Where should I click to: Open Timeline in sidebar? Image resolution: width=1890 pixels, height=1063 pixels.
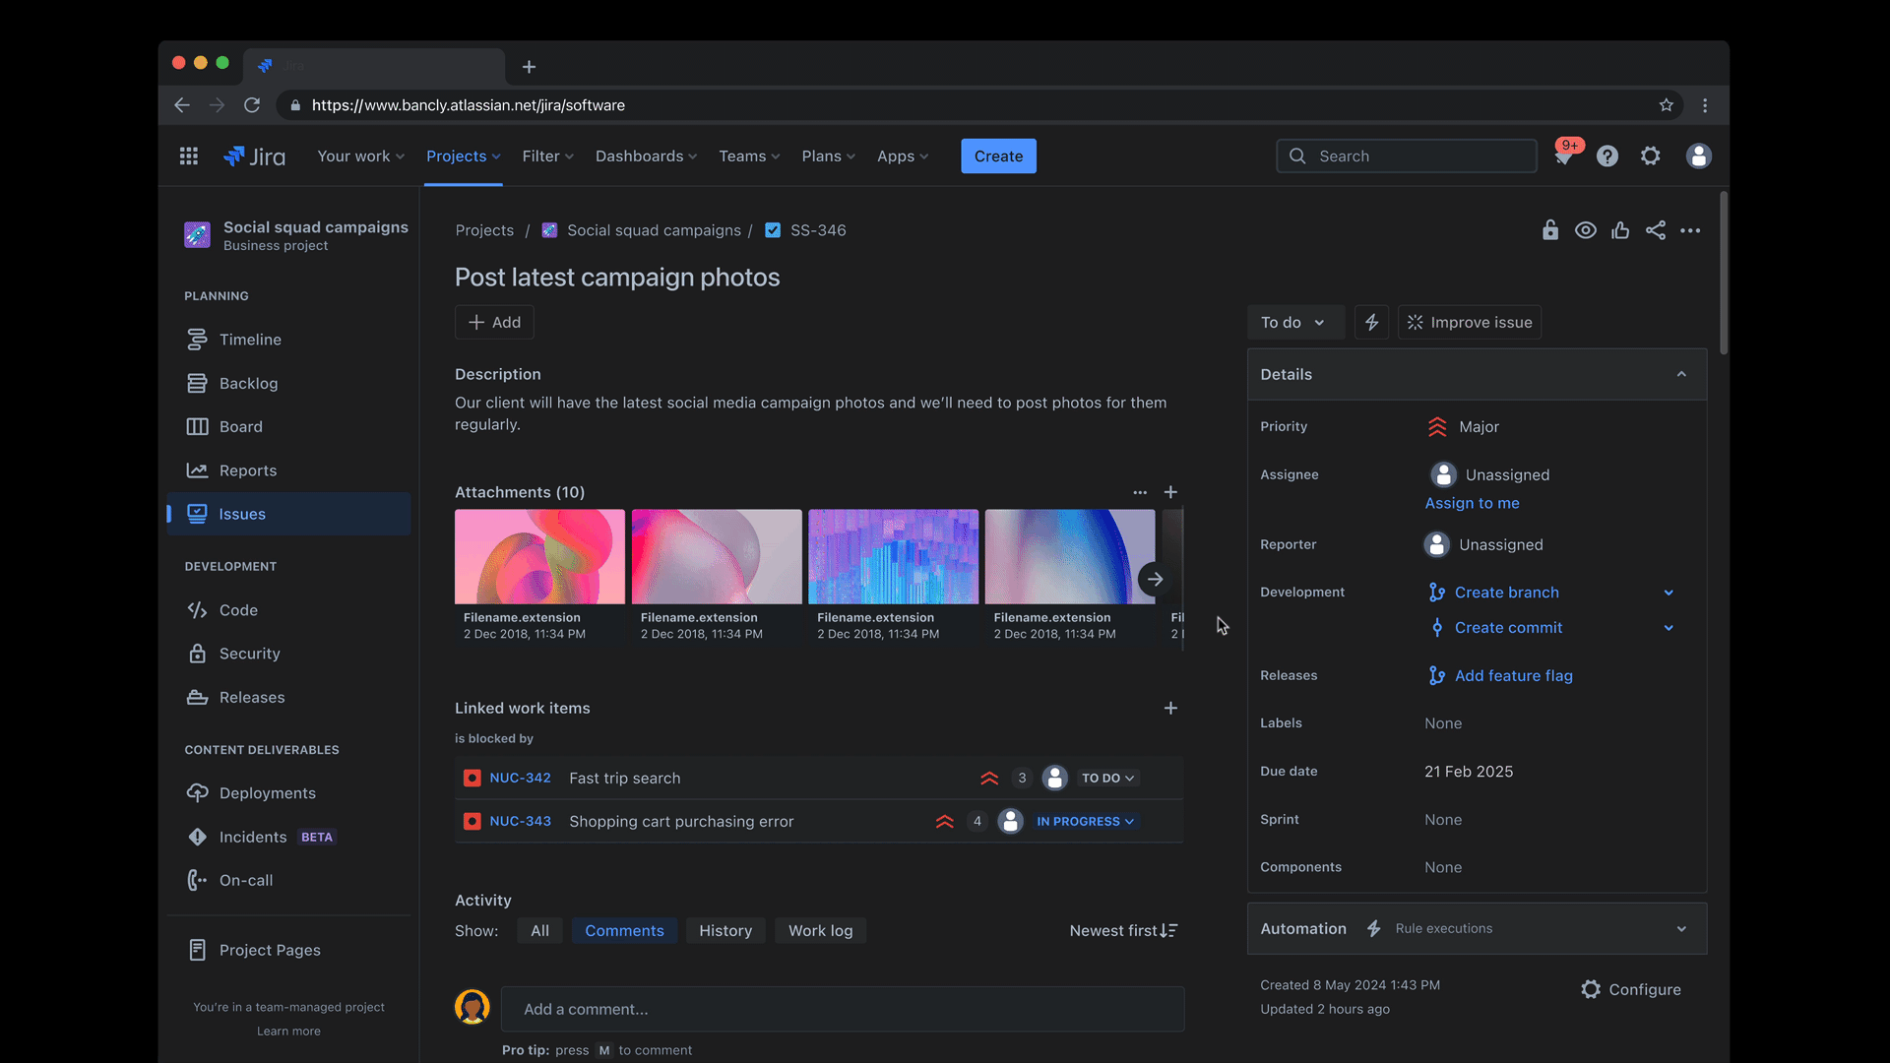coord(288,340)
